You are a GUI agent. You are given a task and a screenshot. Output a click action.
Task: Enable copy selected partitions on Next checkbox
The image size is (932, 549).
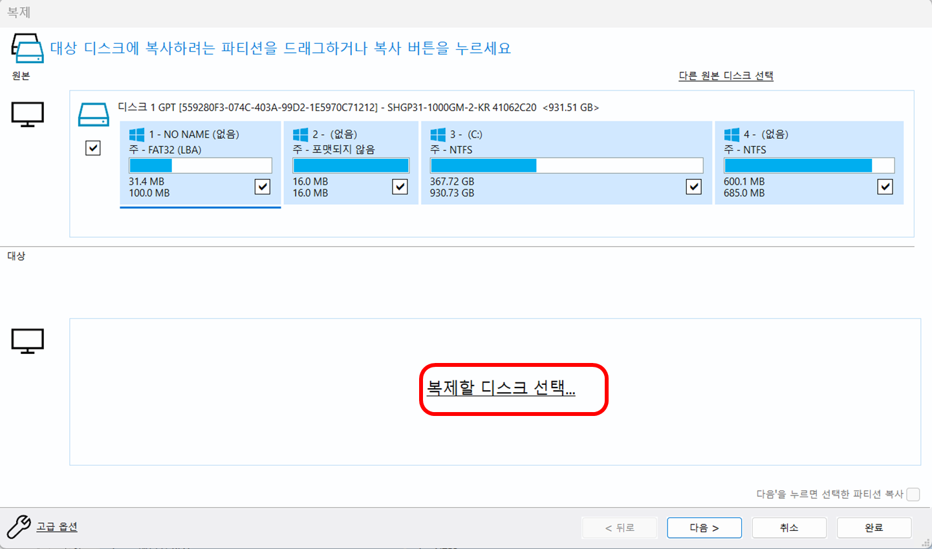913,494
